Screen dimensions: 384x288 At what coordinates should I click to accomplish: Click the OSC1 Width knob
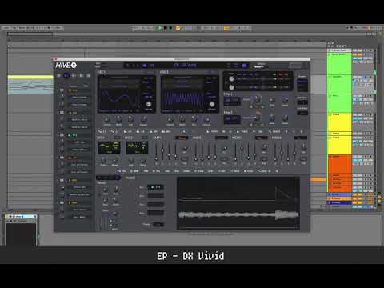tap(118, 119)
